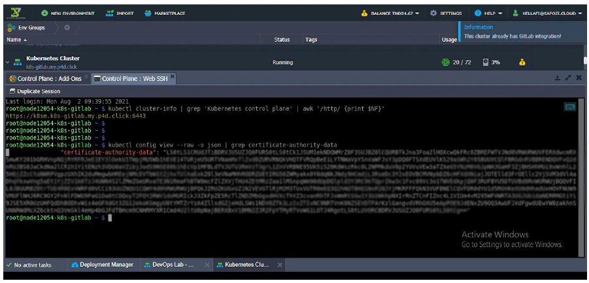The image size is (589, 283).
Task: Open the kellafi@safozi.cloud account menu
Action: [547, 14]
